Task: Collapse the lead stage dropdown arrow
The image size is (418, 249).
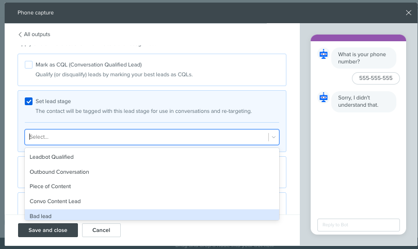Action: [274, 137]
